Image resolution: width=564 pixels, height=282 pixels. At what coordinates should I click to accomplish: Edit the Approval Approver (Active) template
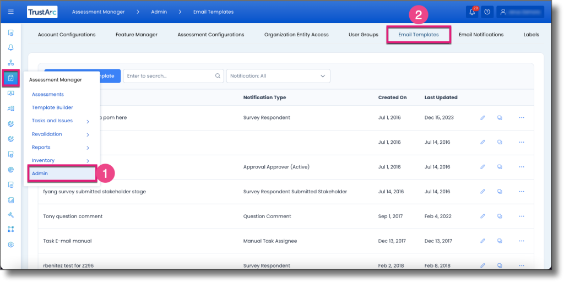[x=482, y=167]
